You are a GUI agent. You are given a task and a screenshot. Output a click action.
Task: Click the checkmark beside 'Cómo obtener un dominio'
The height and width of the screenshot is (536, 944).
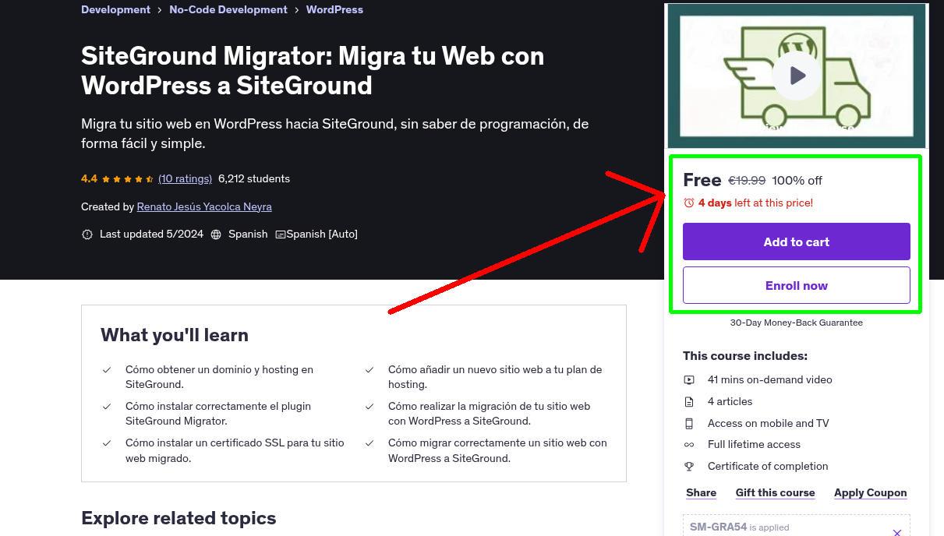(x=107, y=370)
